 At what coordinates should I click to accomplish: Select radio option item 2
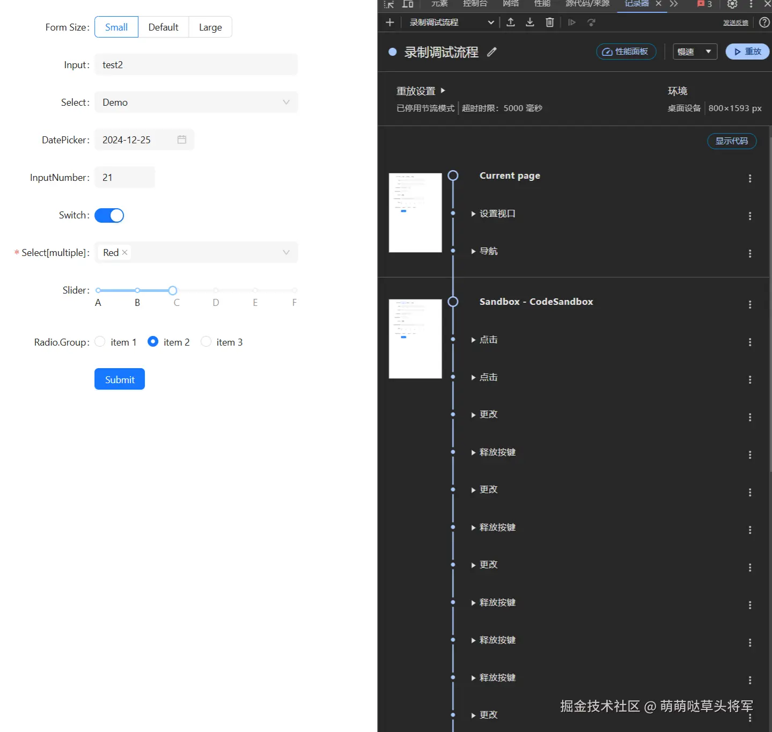pos(153,342)
